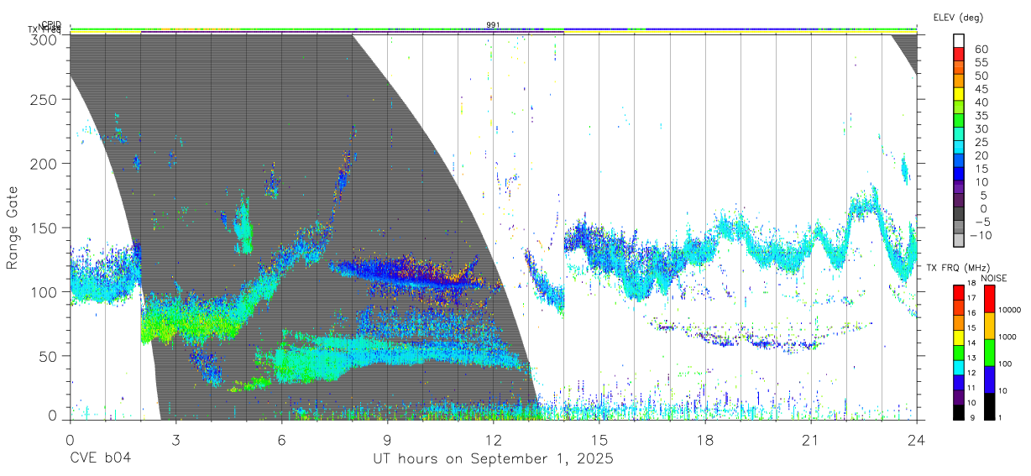Viewport: 1031px width, 476px height.
Task: Click the 50 tick on Range Gate axis
Action: point(49,356)
